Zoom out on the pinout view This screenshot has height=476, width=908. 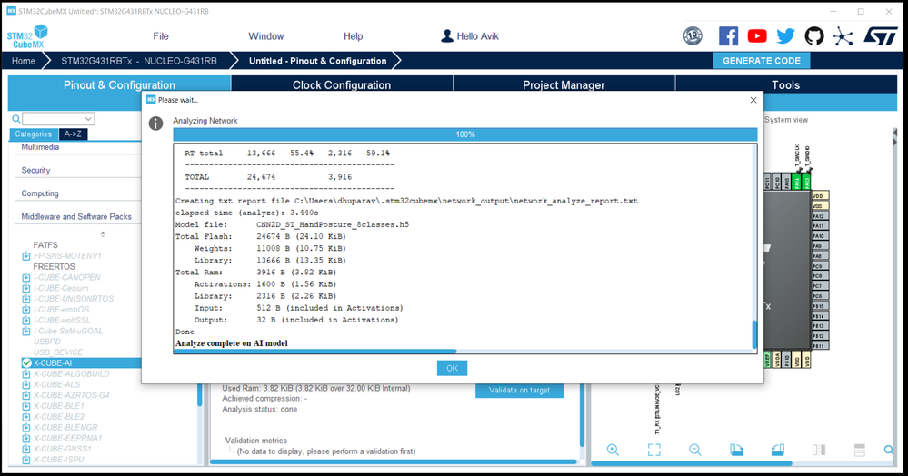click(695, 450)
